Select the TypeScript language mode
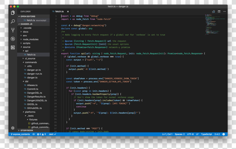The width and height of the screenshot is (236, 149). (x=206, y=134)
